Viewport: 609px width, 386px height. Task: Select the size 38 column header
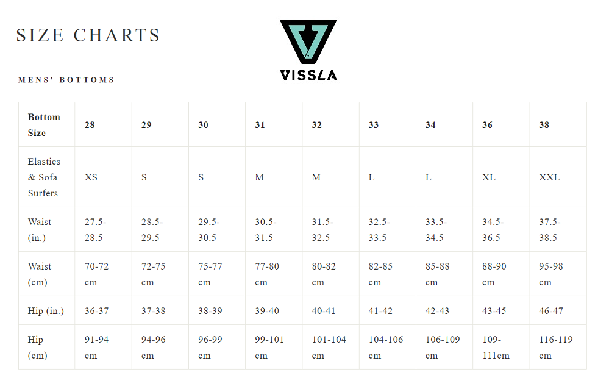coord(544,125)
